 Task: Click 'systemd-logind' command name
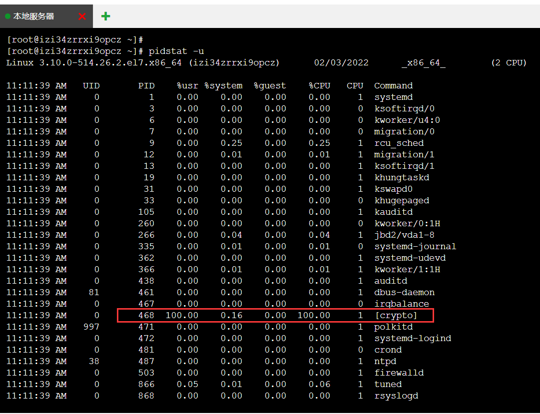[413, 338]
